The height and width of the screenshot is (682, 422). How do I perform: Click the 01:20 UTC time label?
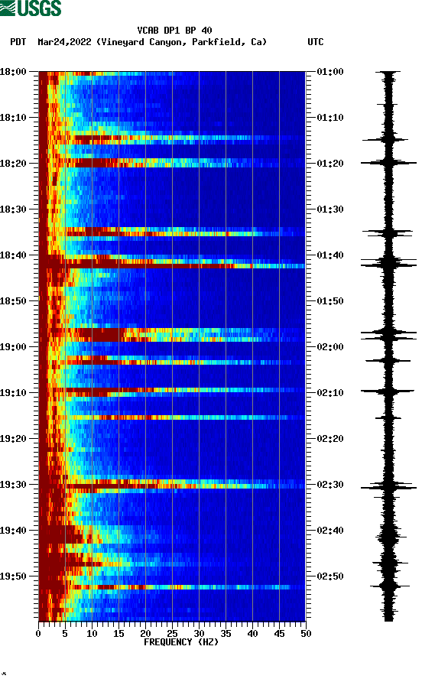point(330,164)
